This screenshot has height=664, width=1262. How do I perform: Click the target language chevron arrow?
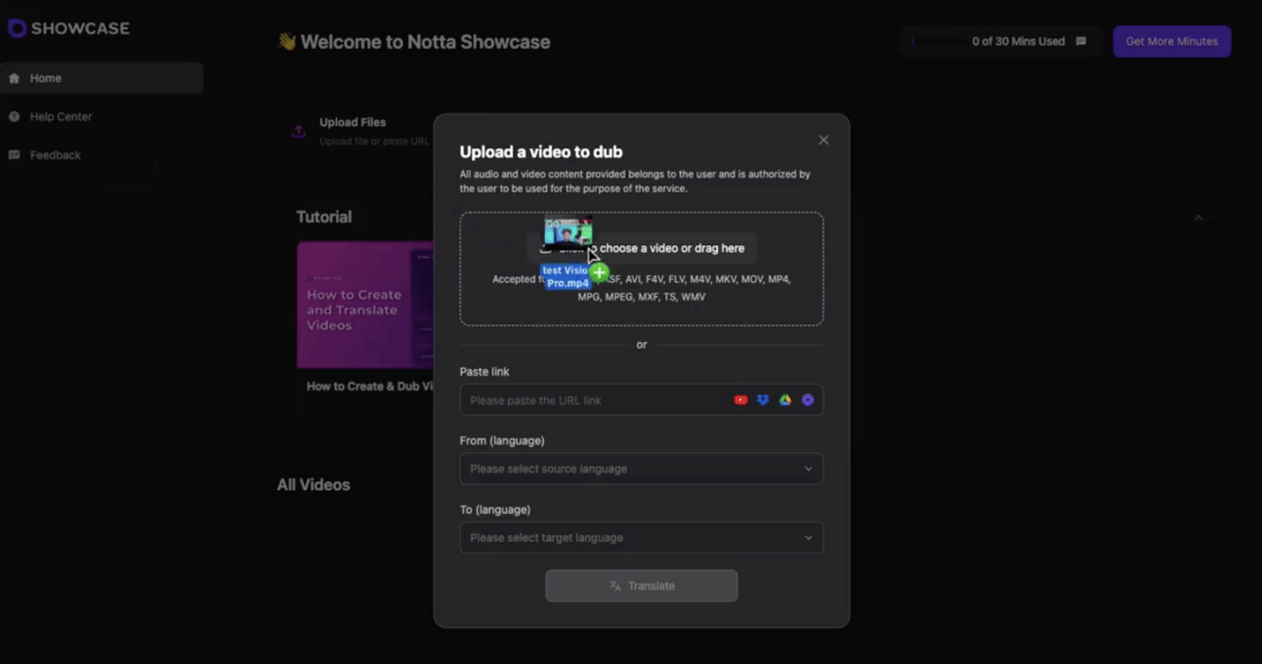[x=808, y=537]
